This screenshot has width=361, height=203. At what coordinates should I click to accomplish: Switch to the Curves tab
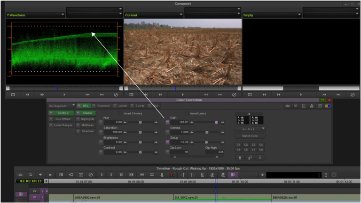[137, 106]
